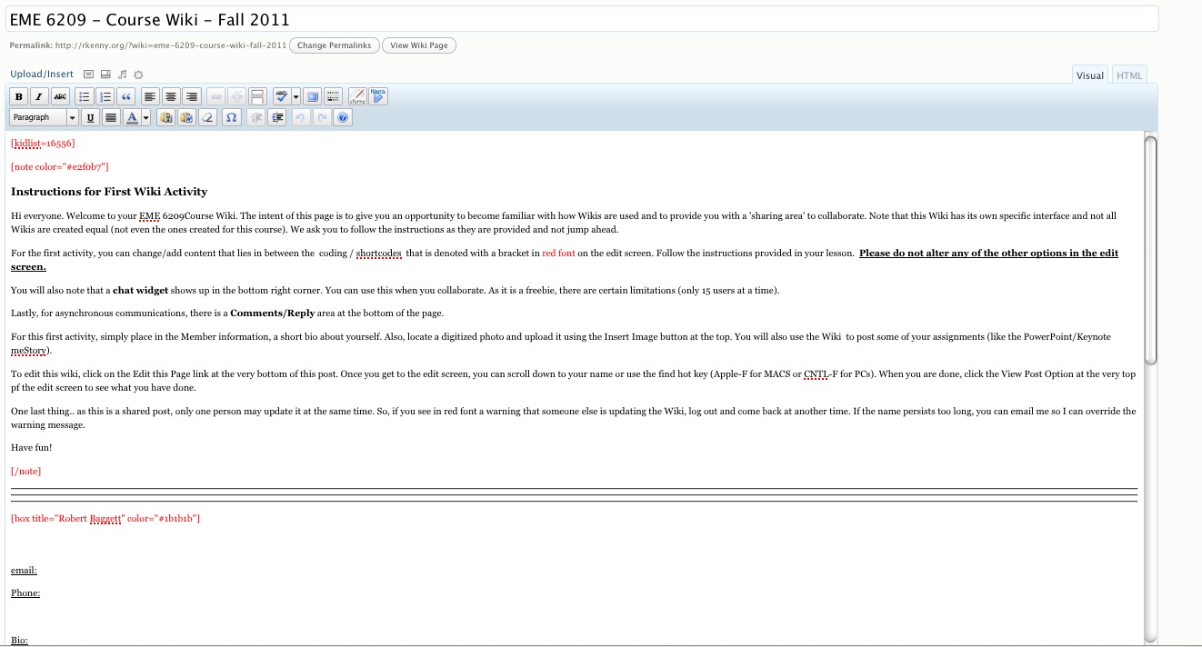Open the Paragraph format dropdown
Image resolution: width=1202 pixels, height=647 pixels.
tap(43, 117)
